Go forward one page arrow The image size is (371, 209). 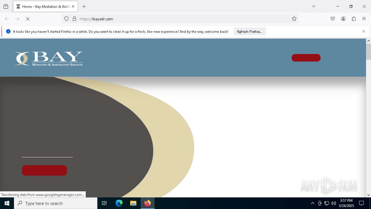click(17, 19)
